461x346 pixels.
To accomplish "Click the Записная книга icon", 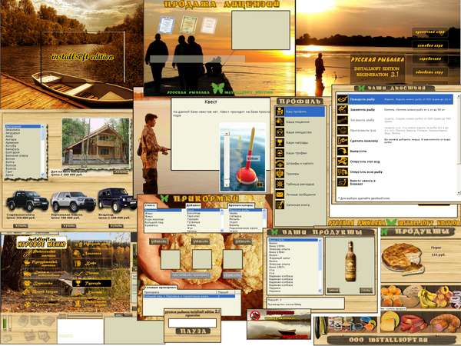I will (x=279, y=206).
